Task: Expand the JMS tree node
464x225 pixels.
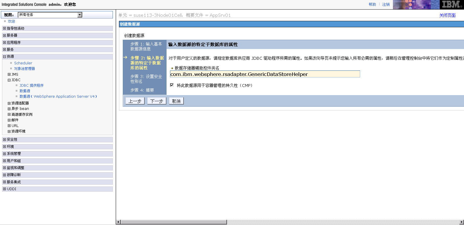Action: [x=9, y=75]
